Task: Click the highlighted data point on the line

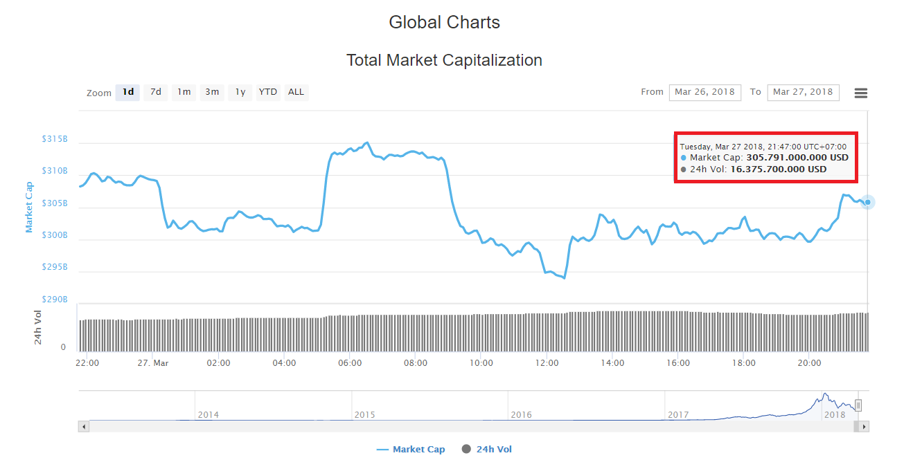Action: (x=867, y=202)
